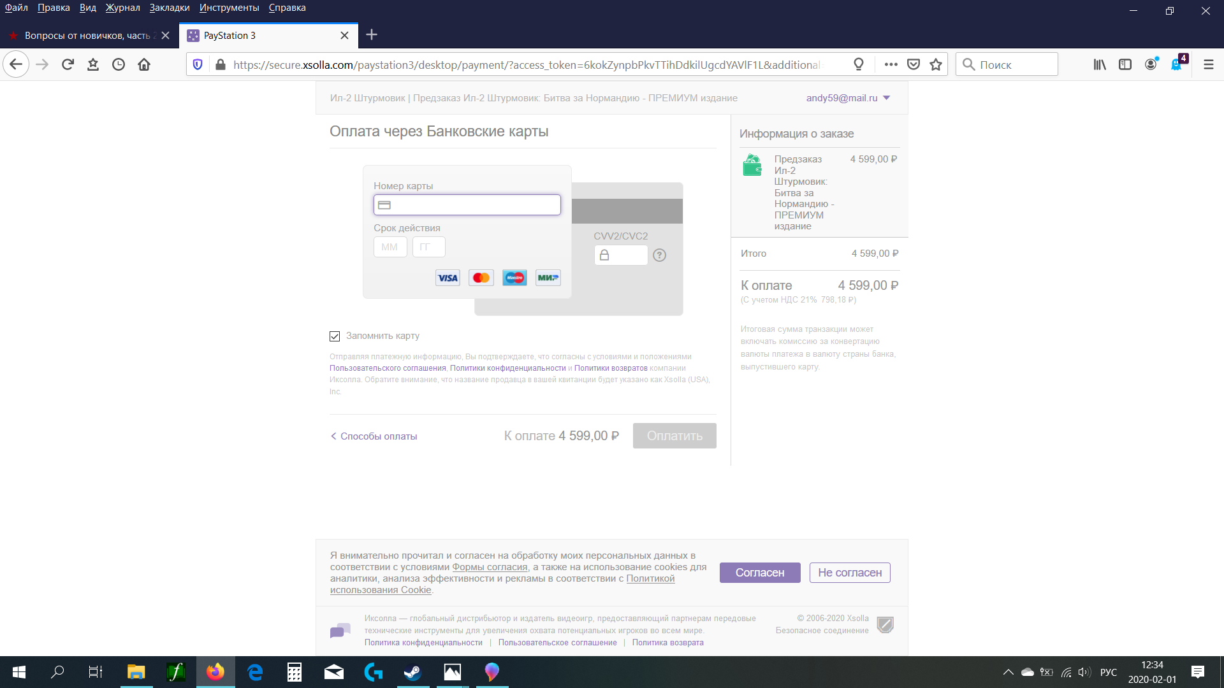Open the Firefox hamburger menu

1208,64
